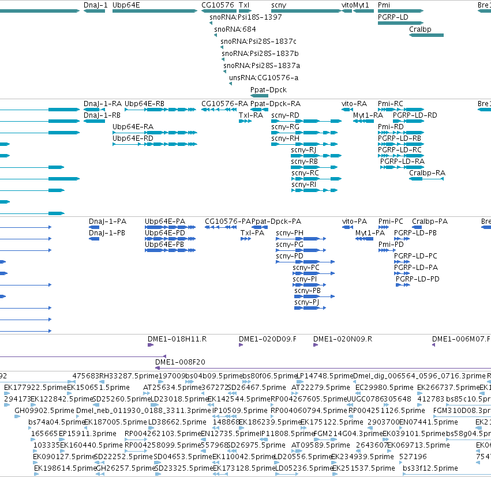Click the scny-RH transcript label
The height and width of the screenshot is (477, 491).
coord(285,138)
